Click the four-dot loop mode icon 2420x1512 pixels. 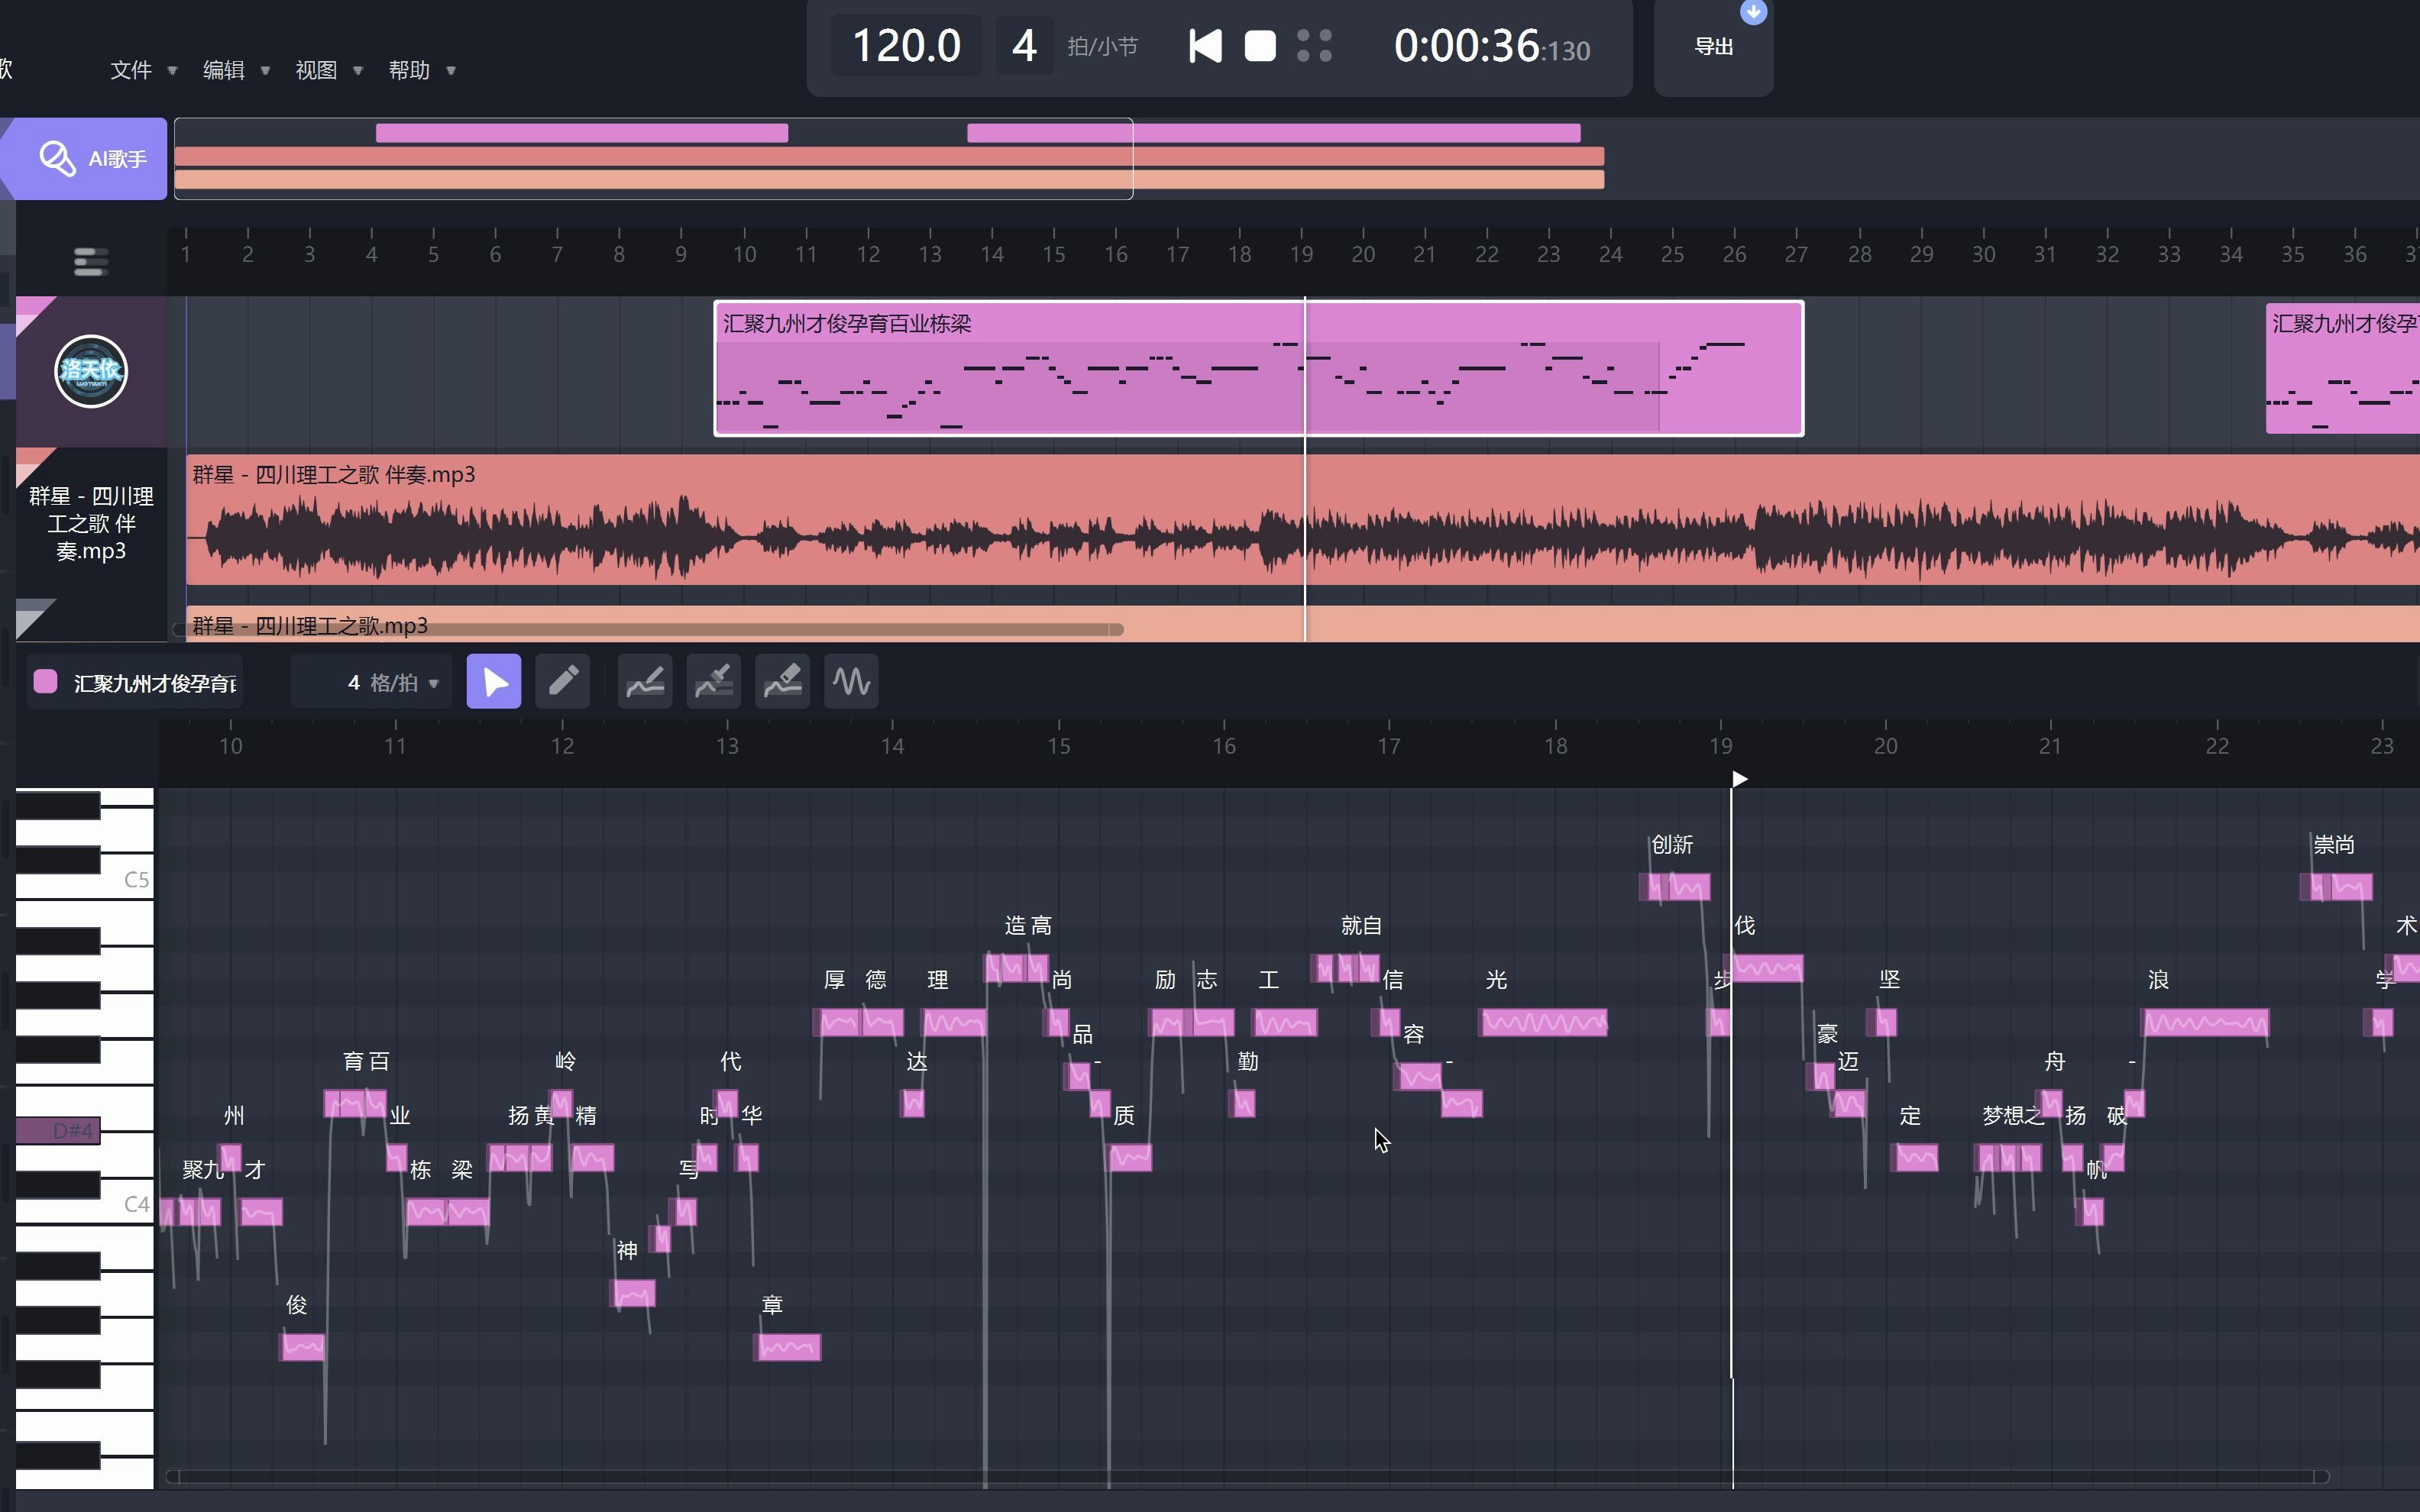tap(1314, 46)
